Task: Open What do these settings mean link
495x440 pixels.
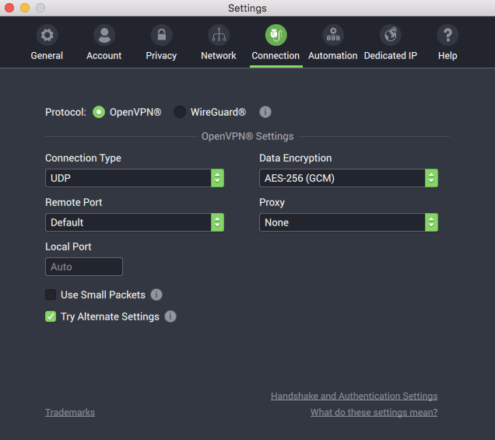Action: tap(374, 413)
